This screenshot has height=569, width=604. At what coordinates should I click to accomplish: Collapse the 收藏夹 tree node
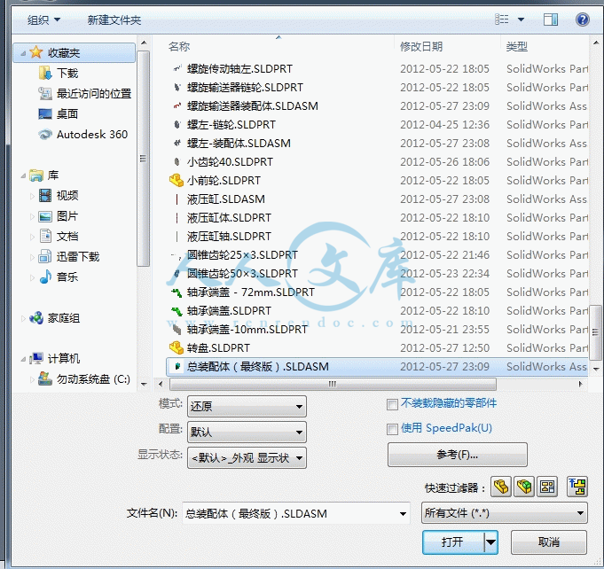(x=23, y=53)
